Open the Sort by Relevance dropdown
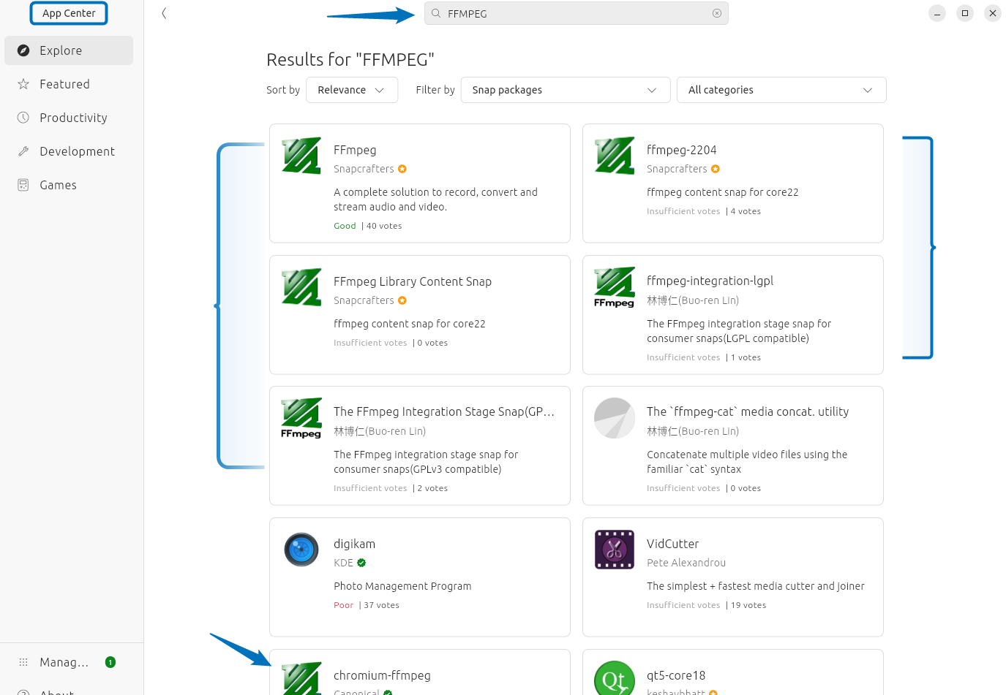The image size is (1006, 695). (x=352, y=90)
